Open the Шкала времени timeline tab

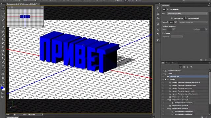(x=13, y=117)
